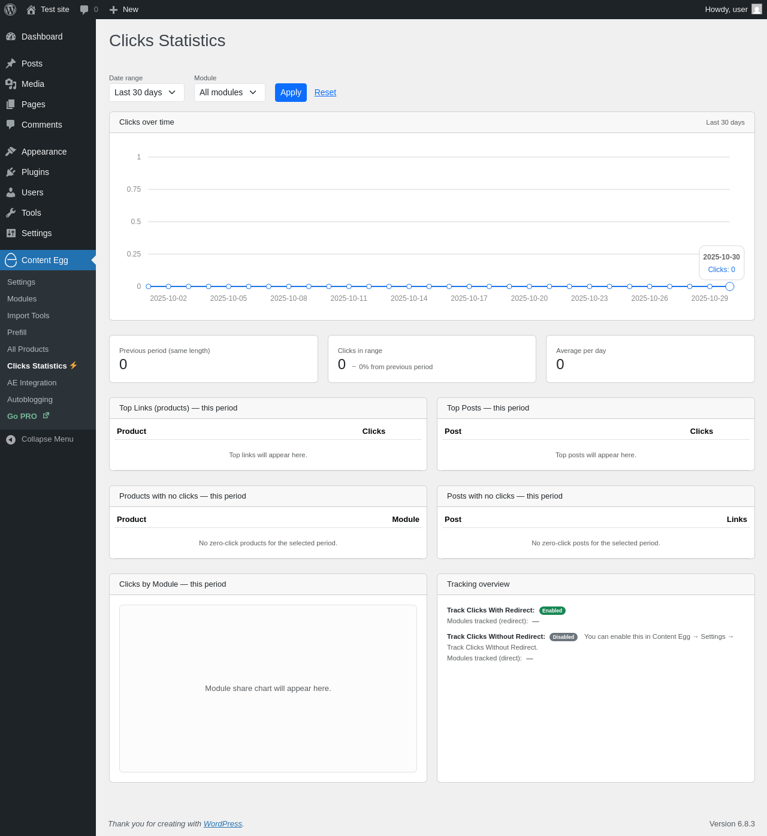
Task: Open the Date range dropdown
Action: 146,92
